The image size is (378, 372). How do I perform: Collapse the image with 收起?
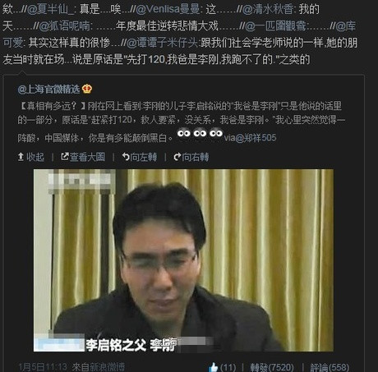point(31,157)
